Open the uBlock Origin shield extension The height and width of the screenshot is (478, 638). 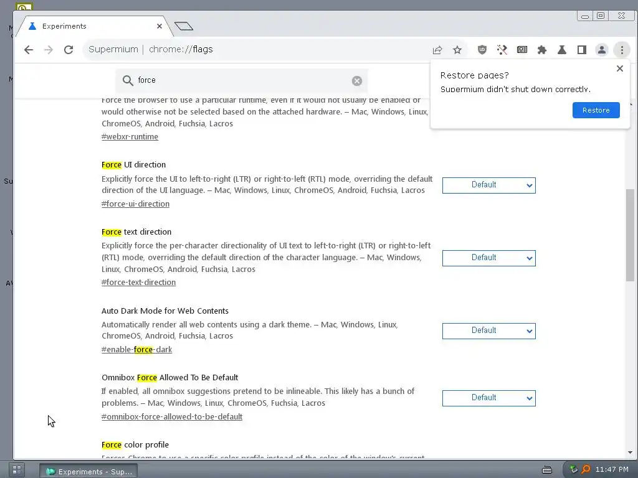tap(482, 50)
